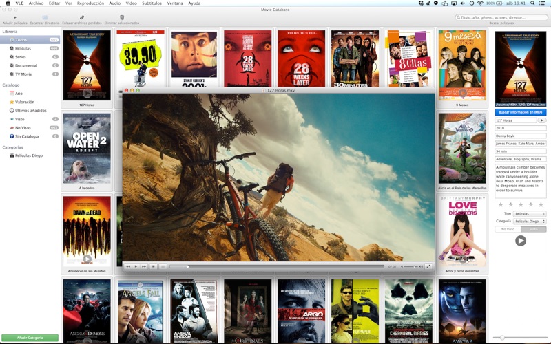Viewport: 551px width, 344px height.
Task: Rate movie with third star
Action: (x=521, y=204)
